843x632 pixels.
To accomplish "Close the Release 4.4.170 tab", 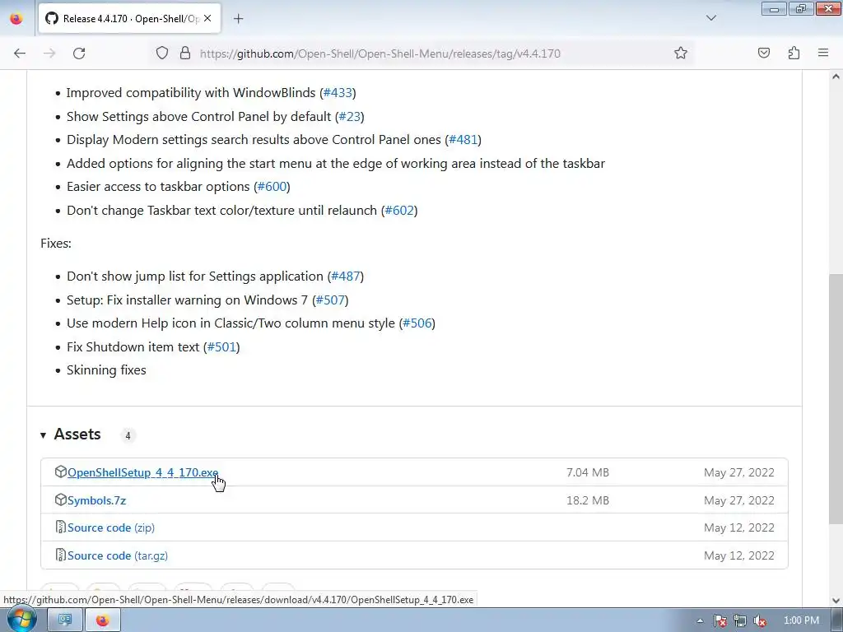I will [207, 18].
